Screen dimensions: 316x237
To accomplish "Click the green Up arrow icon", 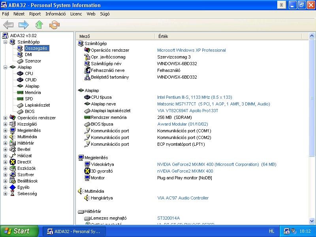I will tap(39, 25).
